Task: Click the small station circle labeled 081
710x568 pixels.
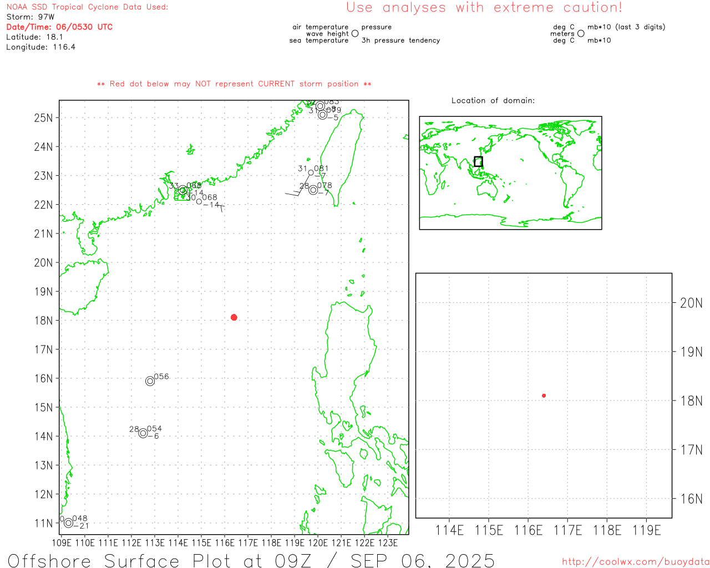Action: click(311, 173)
